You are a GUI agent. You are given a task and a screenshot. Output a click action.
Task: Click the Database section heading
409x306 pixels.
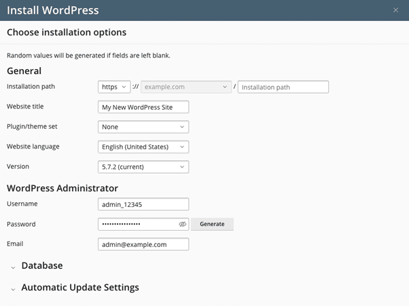coord(42,266)
